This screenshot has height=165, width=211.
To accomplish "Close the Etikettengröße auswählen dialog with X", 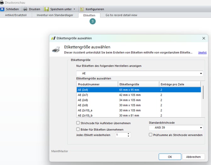I will (x=203, y=38).
